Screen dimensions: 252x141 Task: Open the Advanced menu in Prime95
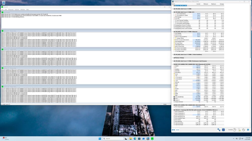coord(11,10)
